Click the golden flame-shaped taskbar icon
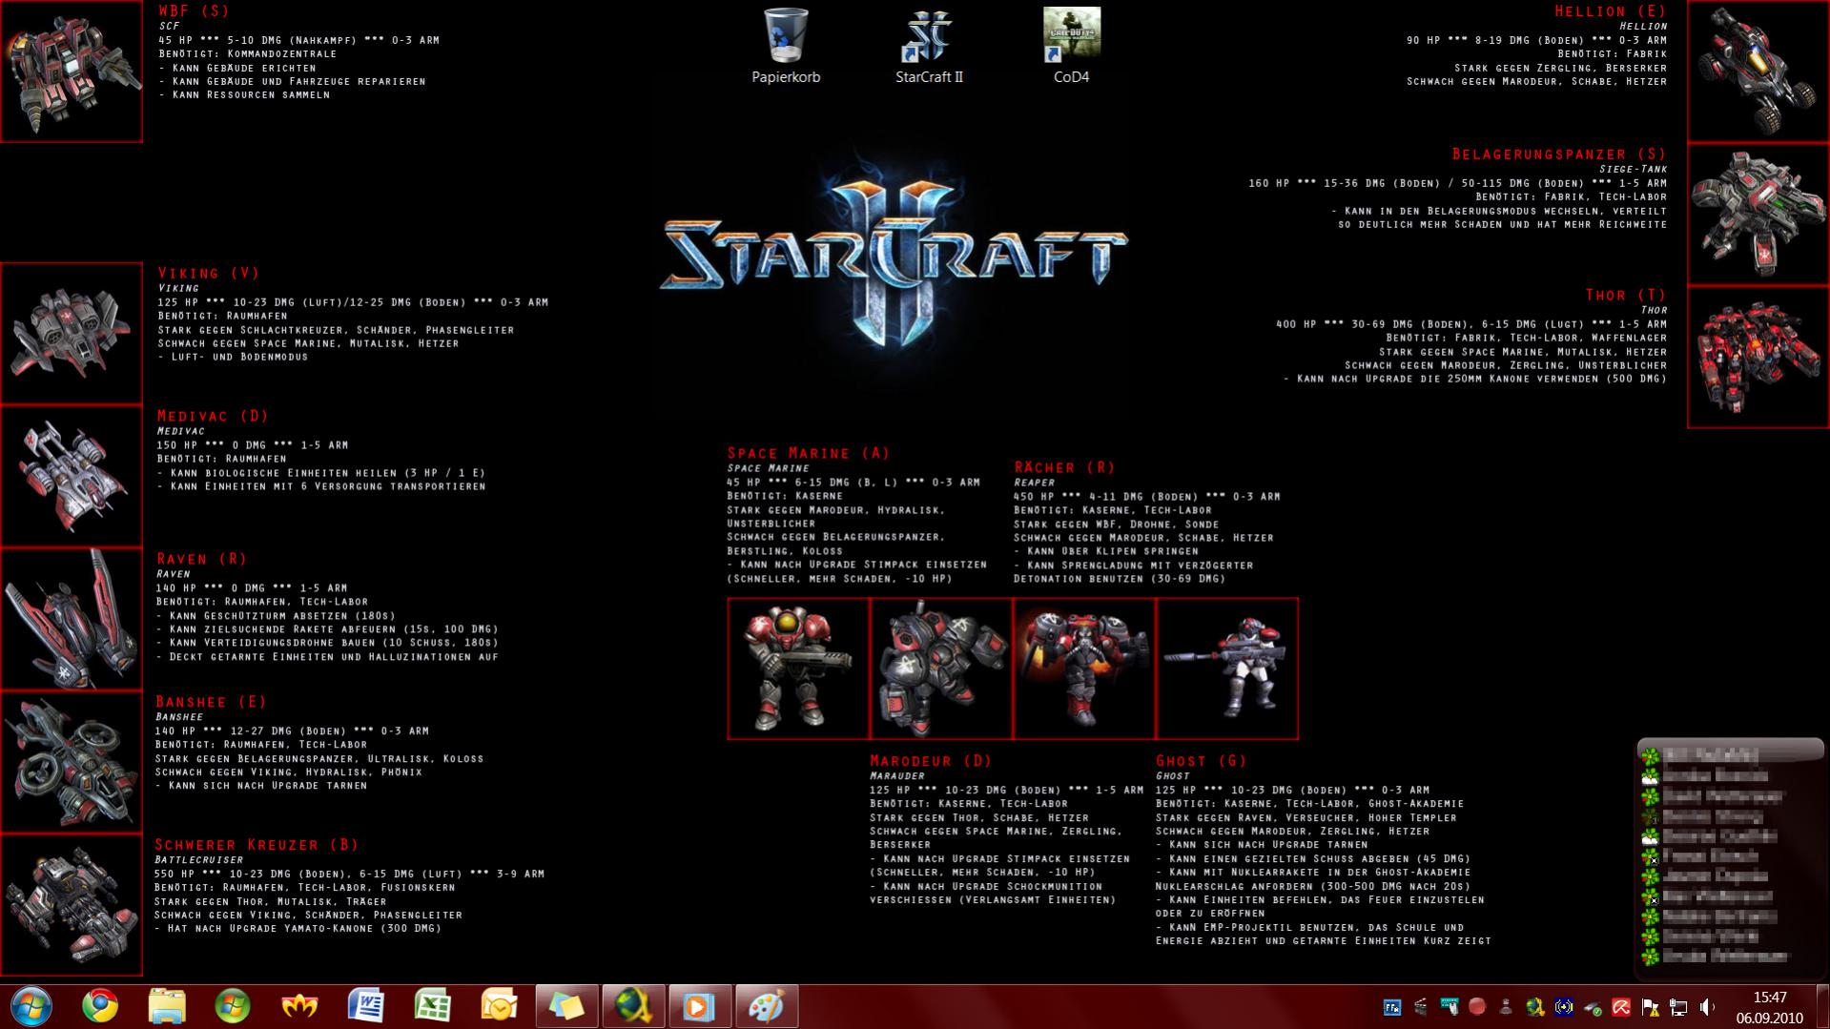 click(x=299, y=1006)
